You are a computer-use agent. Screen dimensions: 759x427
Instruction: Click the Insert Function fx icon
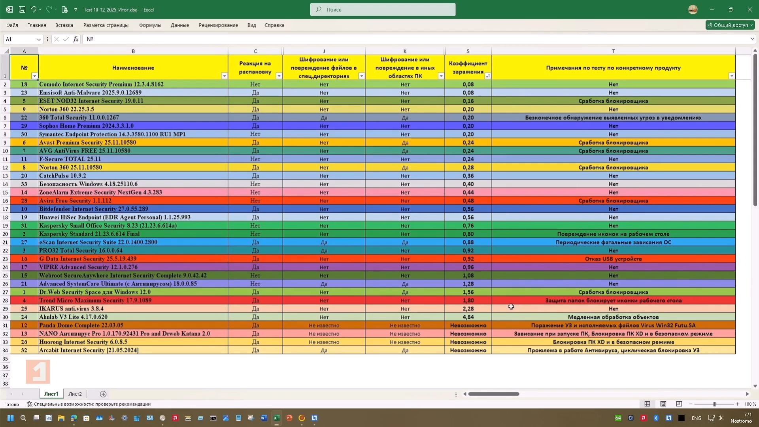click(x=76, y=39)
